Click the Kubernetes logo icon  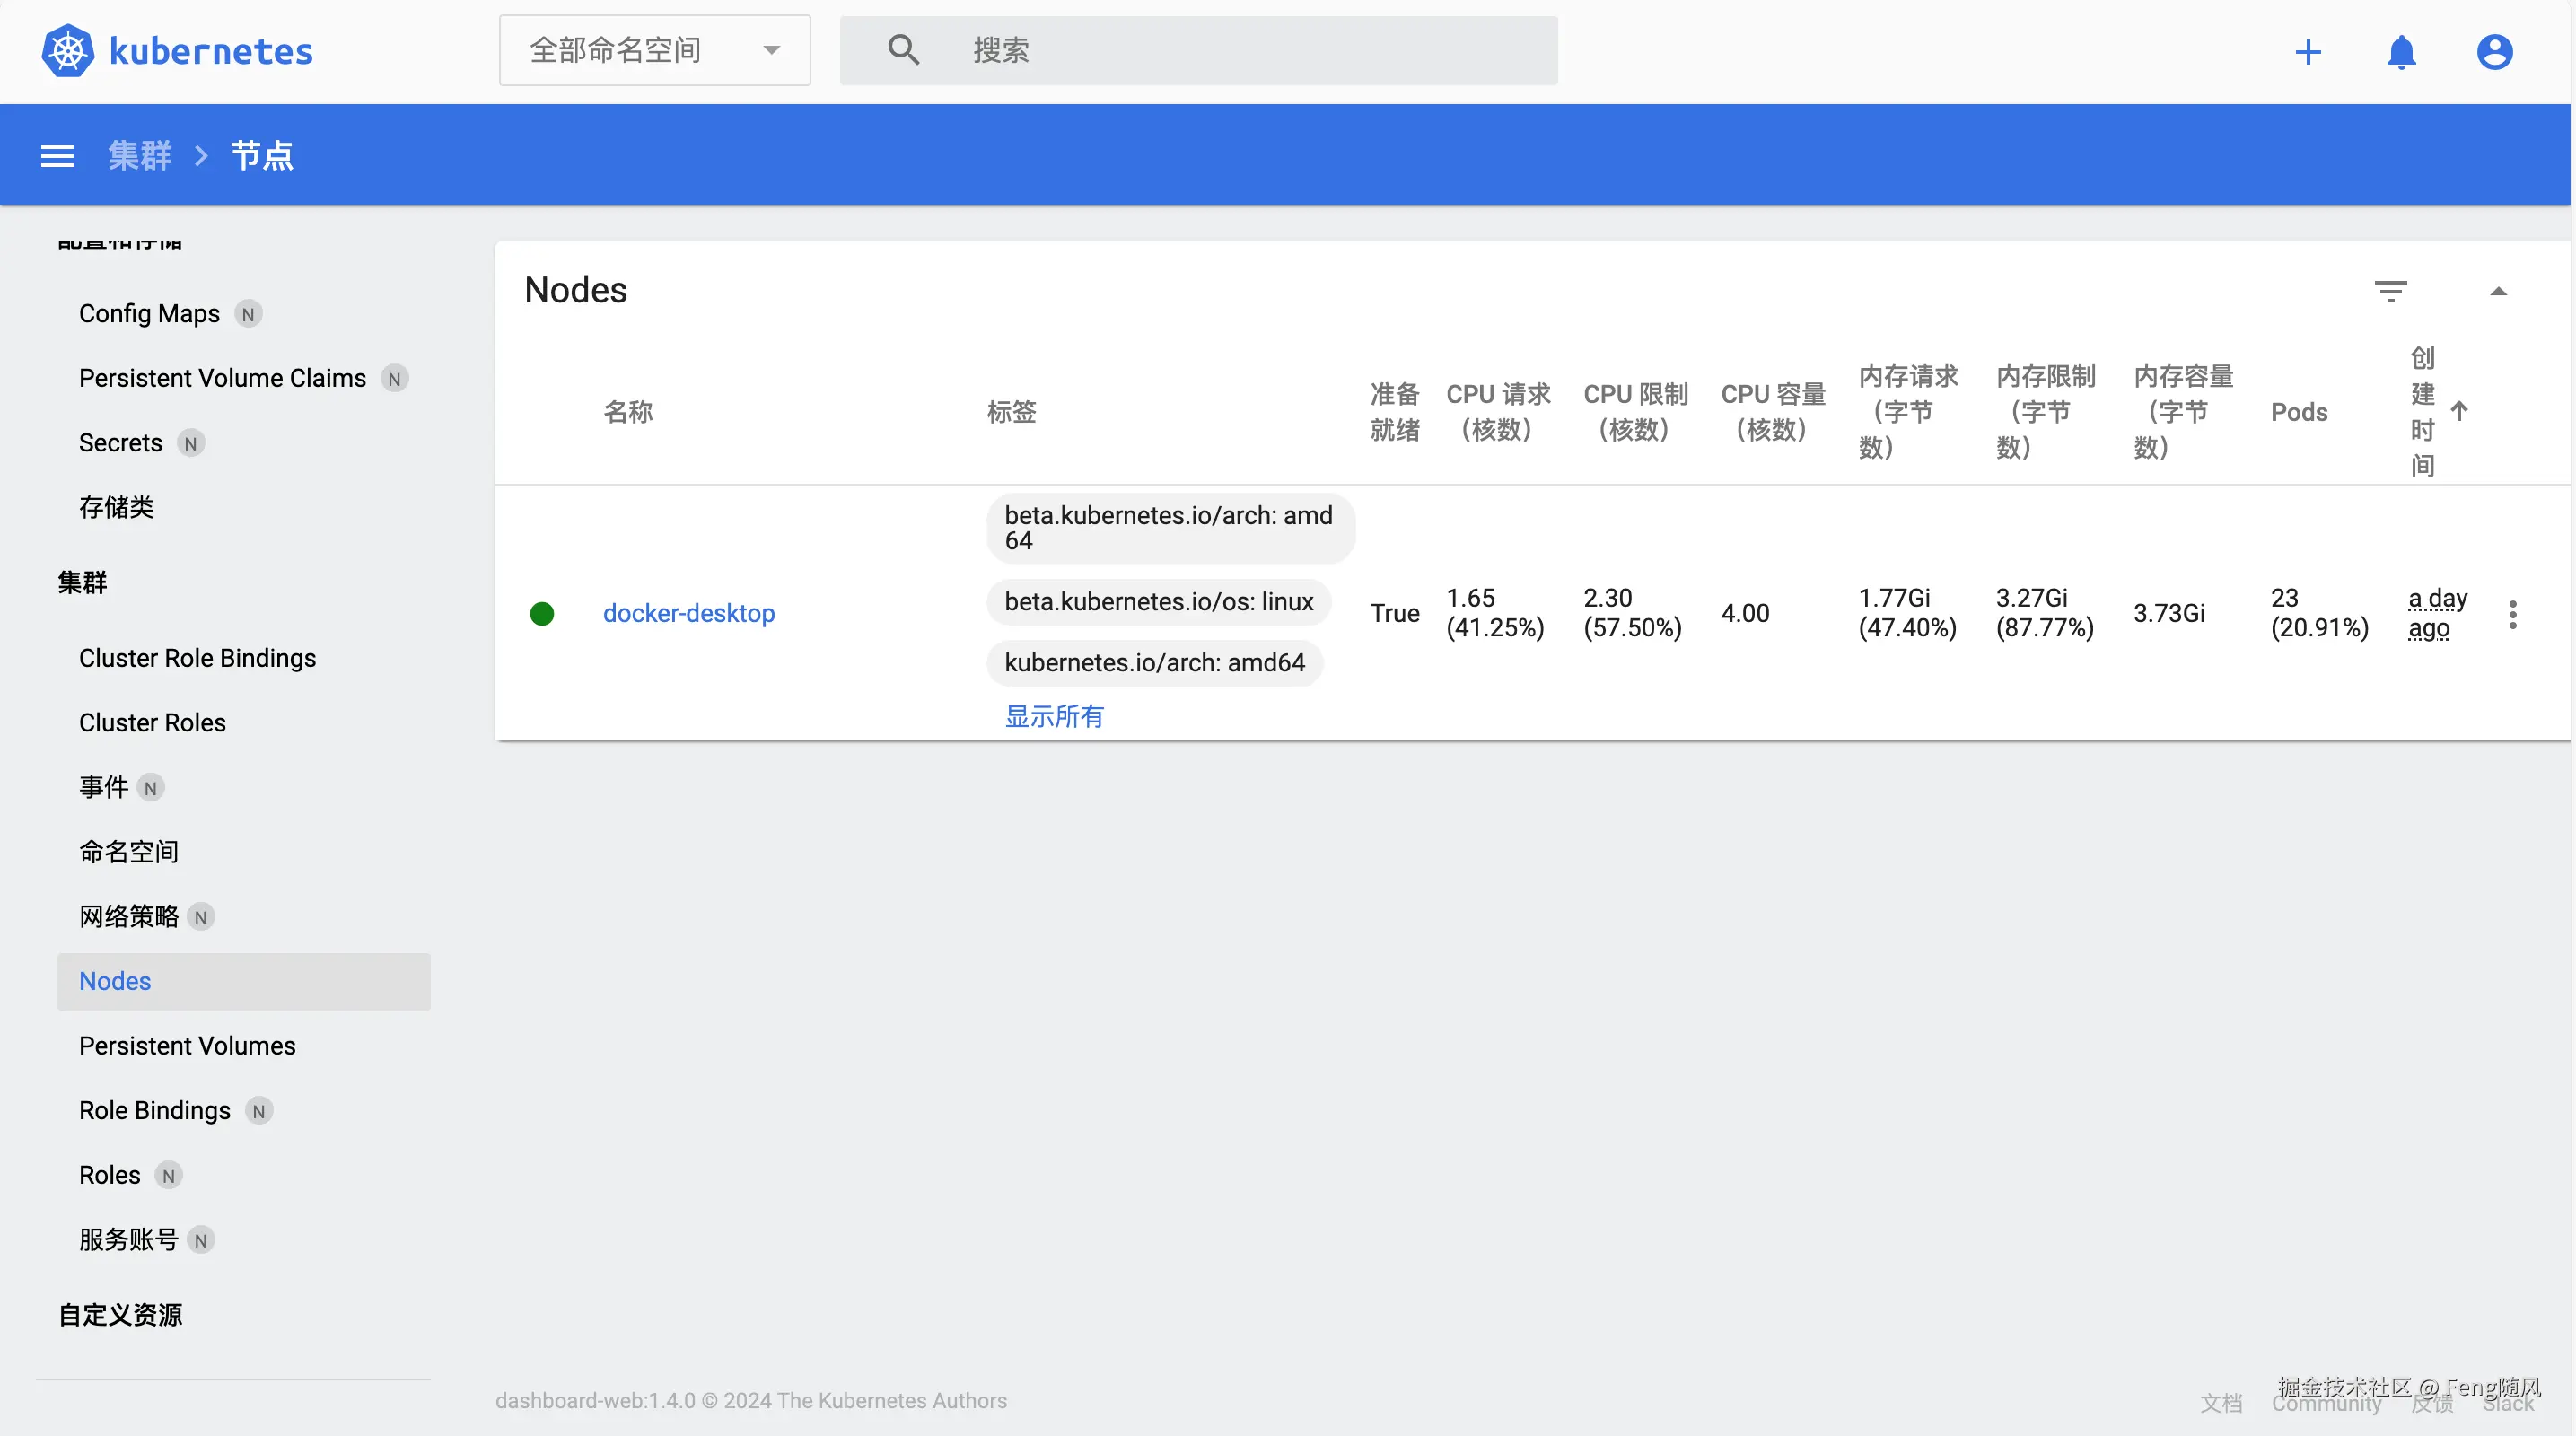67,51
